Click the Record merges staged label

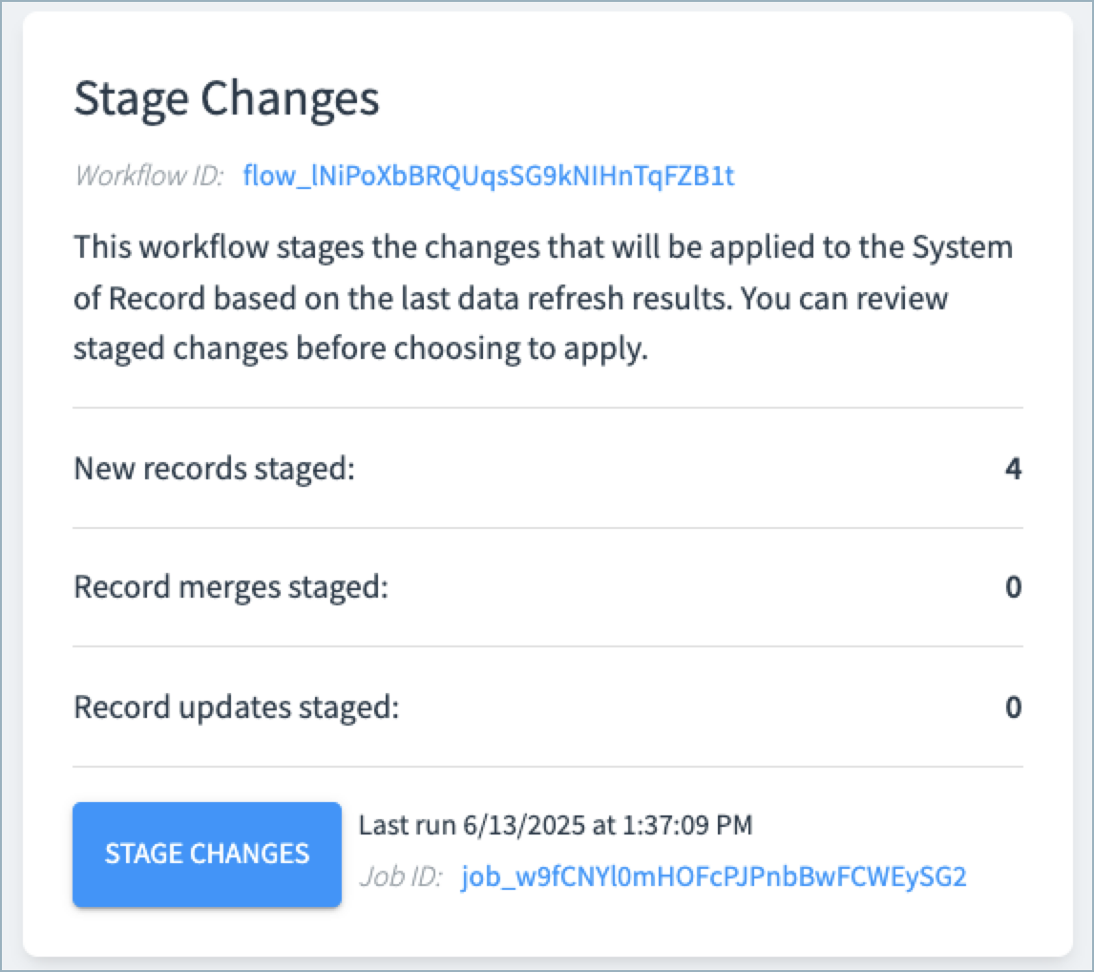[x=231, y=587]
